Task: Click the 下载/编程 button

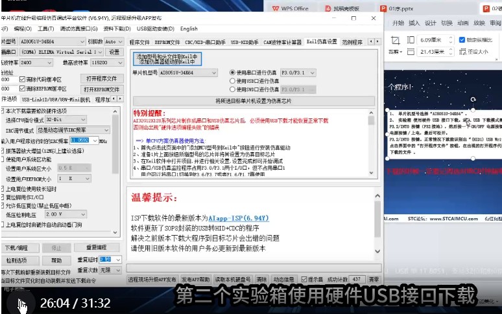Action: pyautogui.click(x=20, y=248)
